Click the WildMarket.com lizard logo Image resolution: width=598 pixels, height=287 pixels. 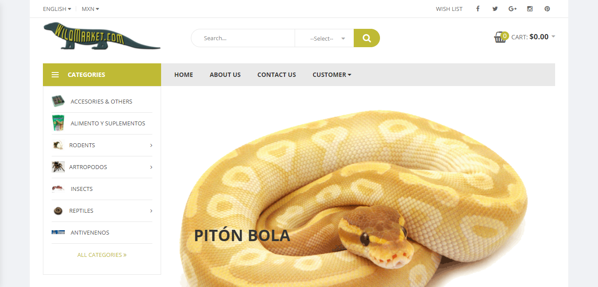(102, 36)
